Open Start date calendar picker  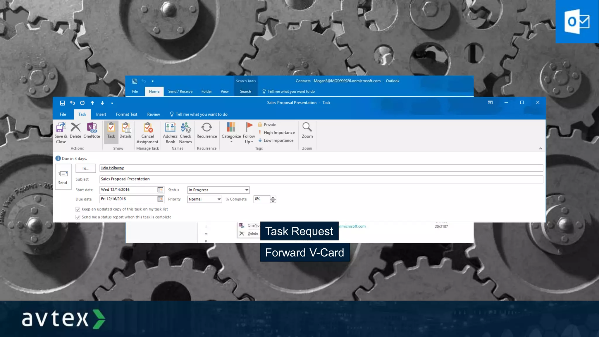pos(160,190)
